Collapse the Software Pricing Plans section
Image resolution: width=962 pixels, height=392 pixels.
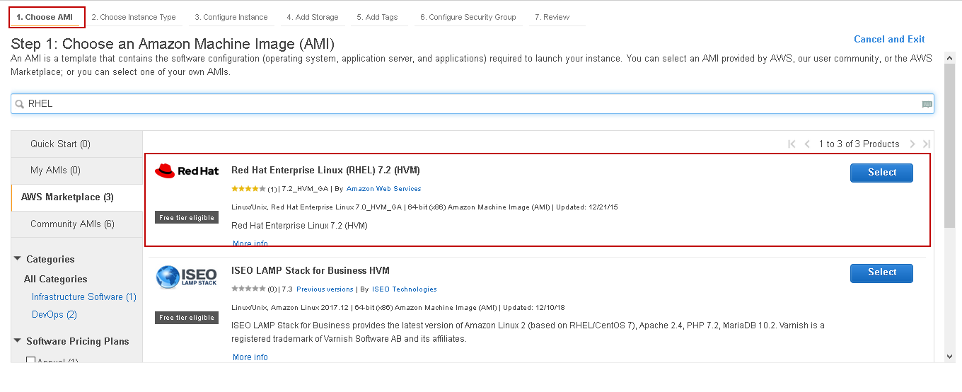pos(18,341)
